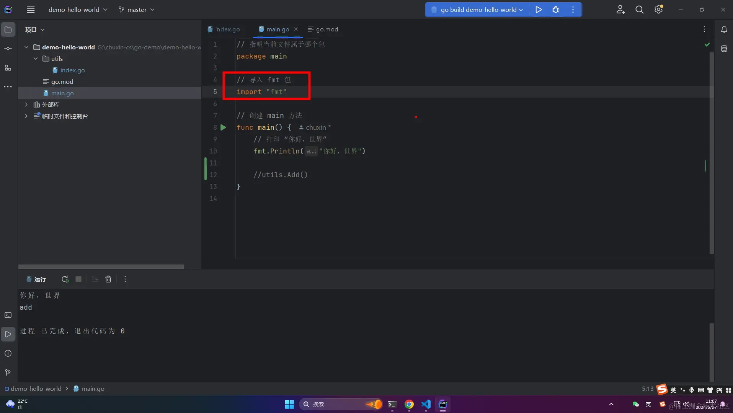Open more run actions menu
The width and height of the screenshot is (733, 413).
click(x=573, y=10)
